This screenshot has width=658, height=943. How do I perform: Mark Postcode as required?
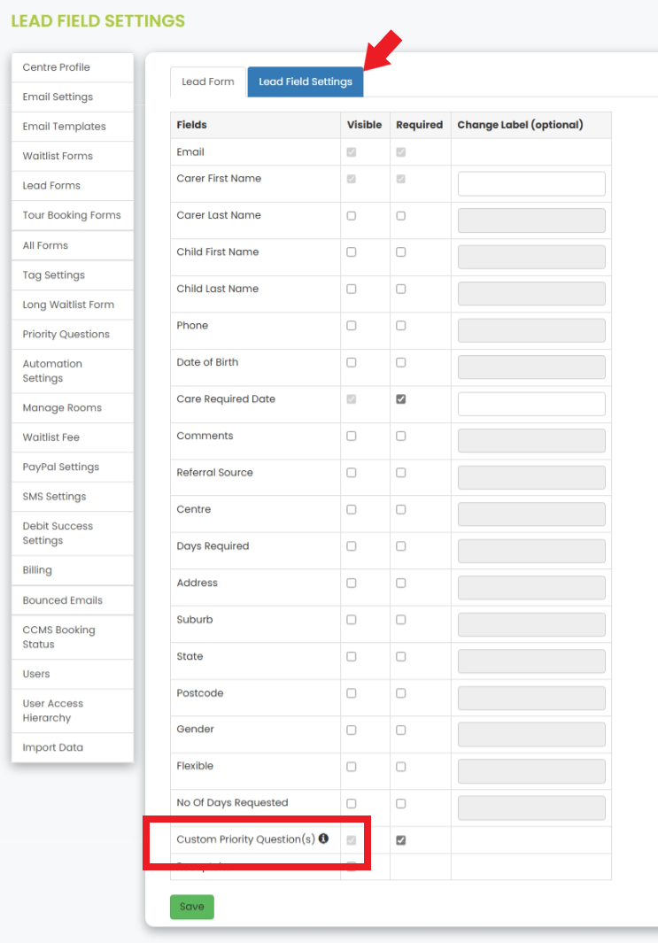coord(400,692)
